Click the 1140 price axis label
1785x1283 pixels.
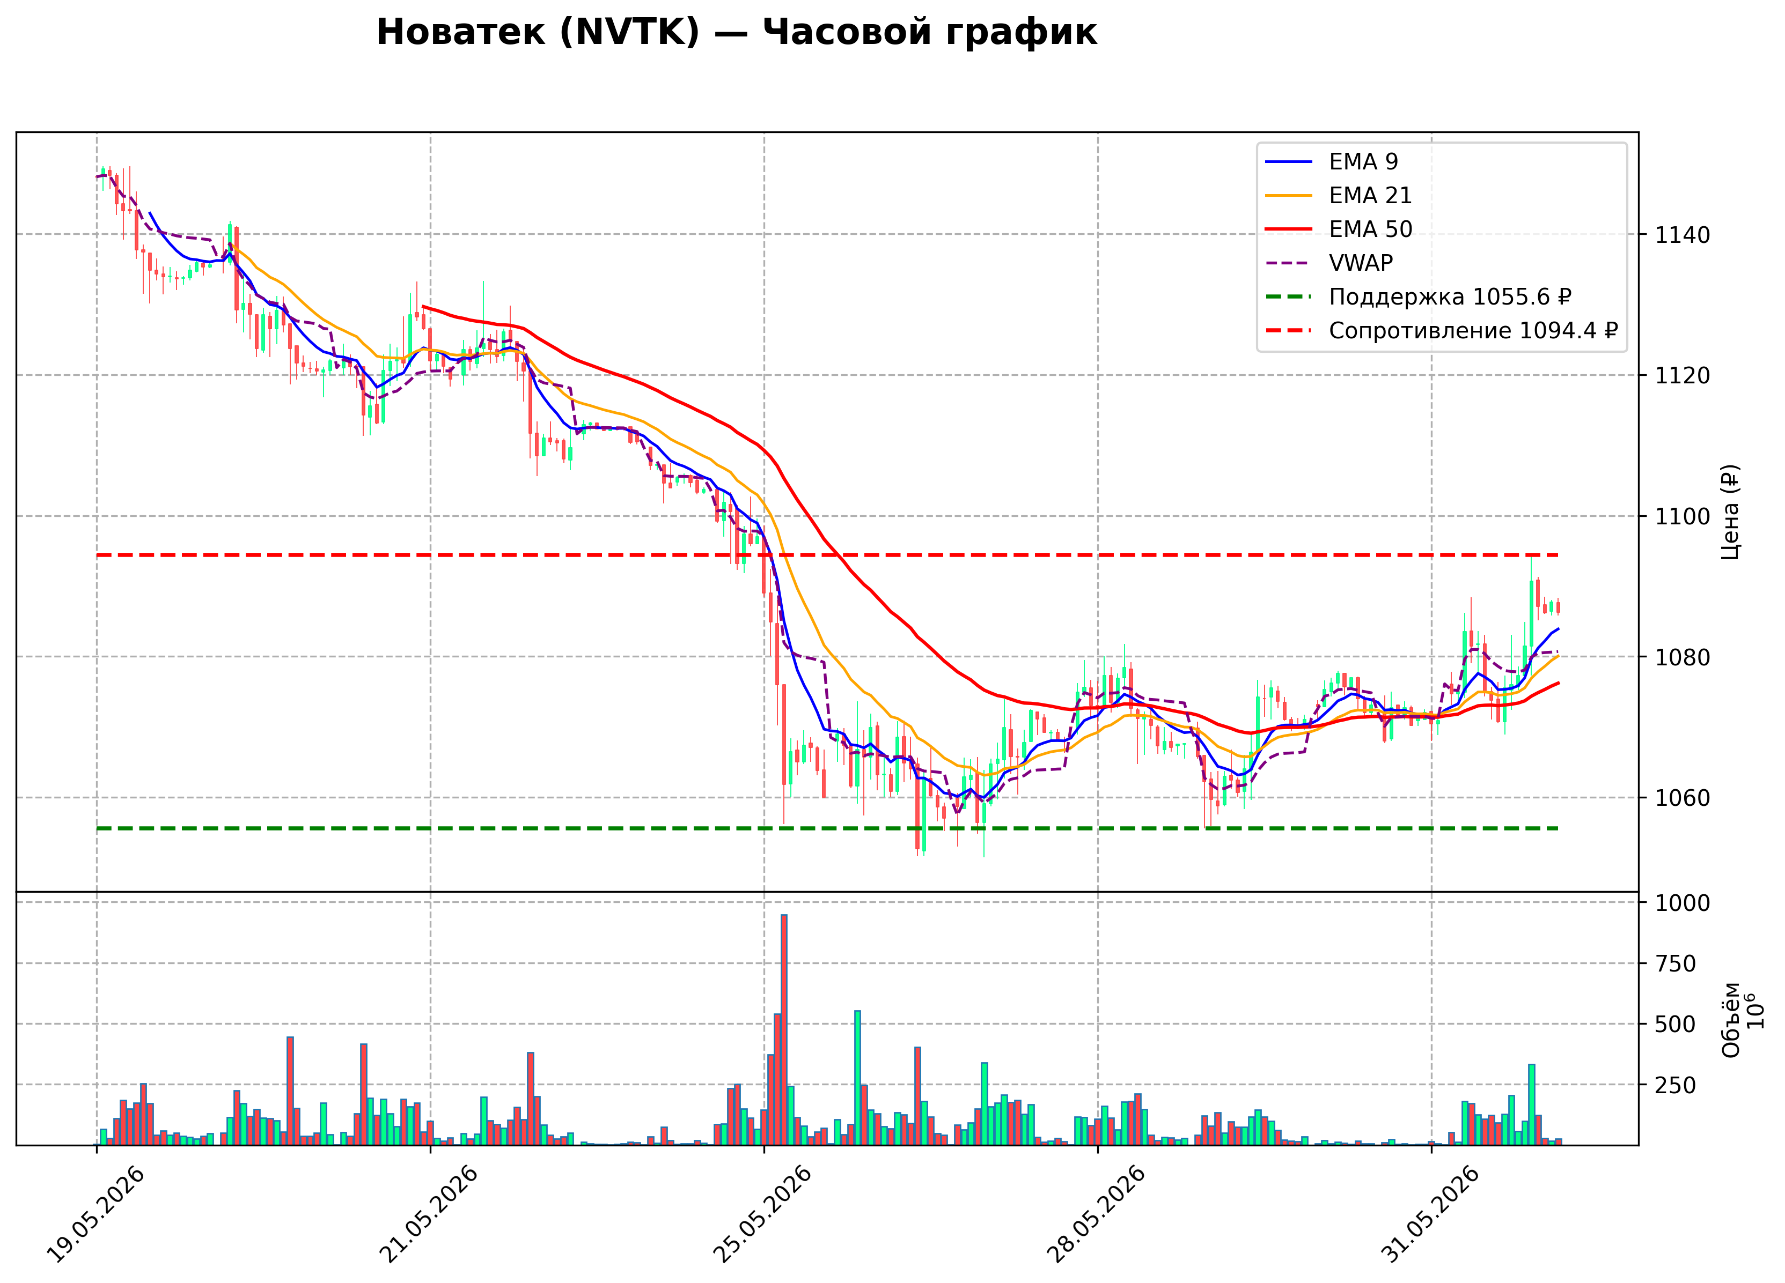point(1682,234)
